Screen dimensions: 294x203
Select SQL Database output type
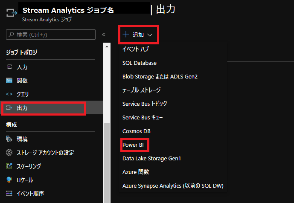[x=140, y=63]
